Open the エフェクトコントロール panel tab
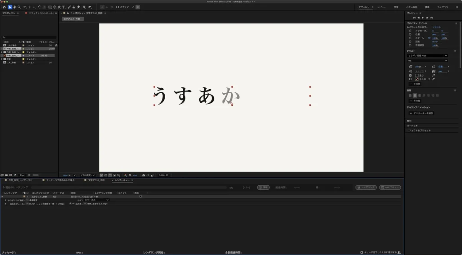Screen dimensions: 462x255 41,13
